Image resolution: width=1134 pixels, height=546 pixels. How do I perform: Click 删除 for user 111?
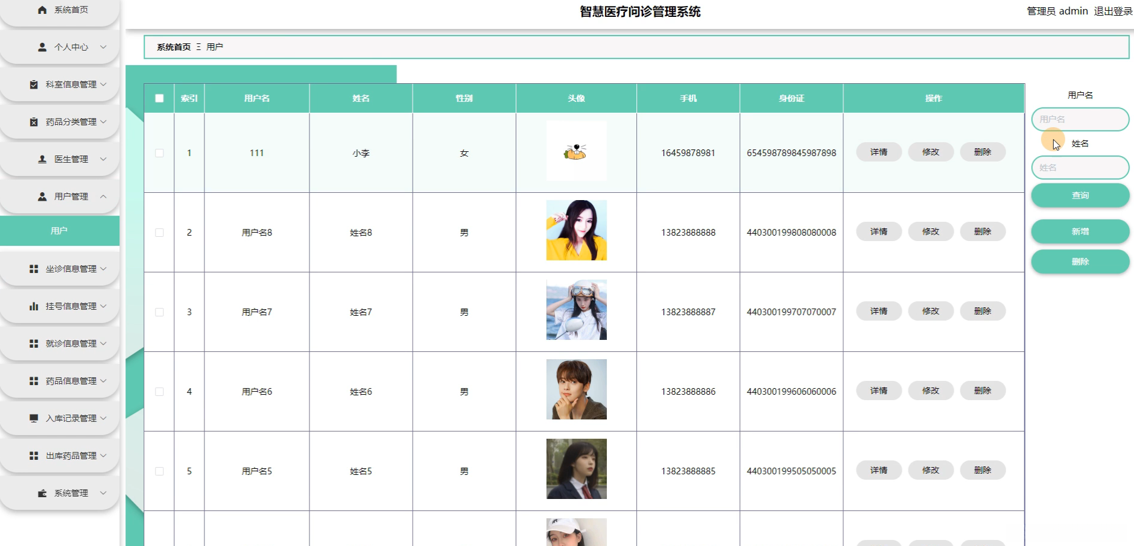(983, 152)
